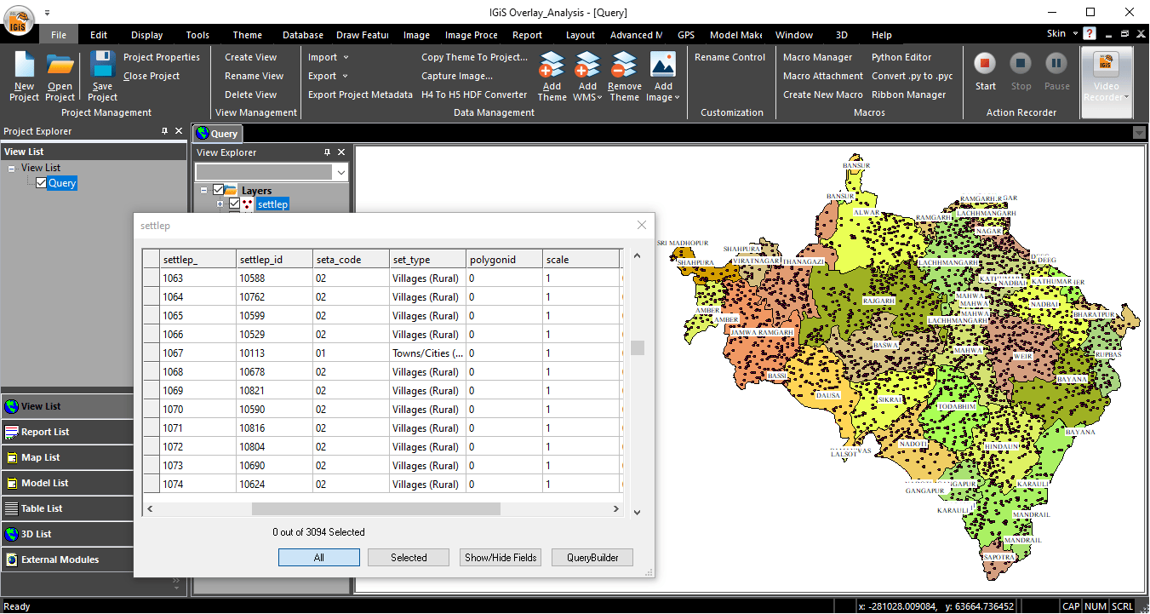Collapse the View List tree node
1150x614 pixels.
[12, 169]
